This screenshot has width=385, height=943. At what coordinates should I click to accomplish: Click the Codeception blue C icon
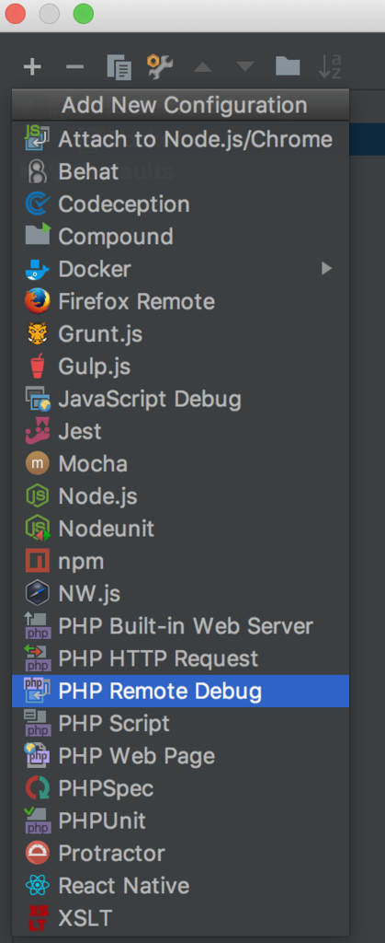37,204
